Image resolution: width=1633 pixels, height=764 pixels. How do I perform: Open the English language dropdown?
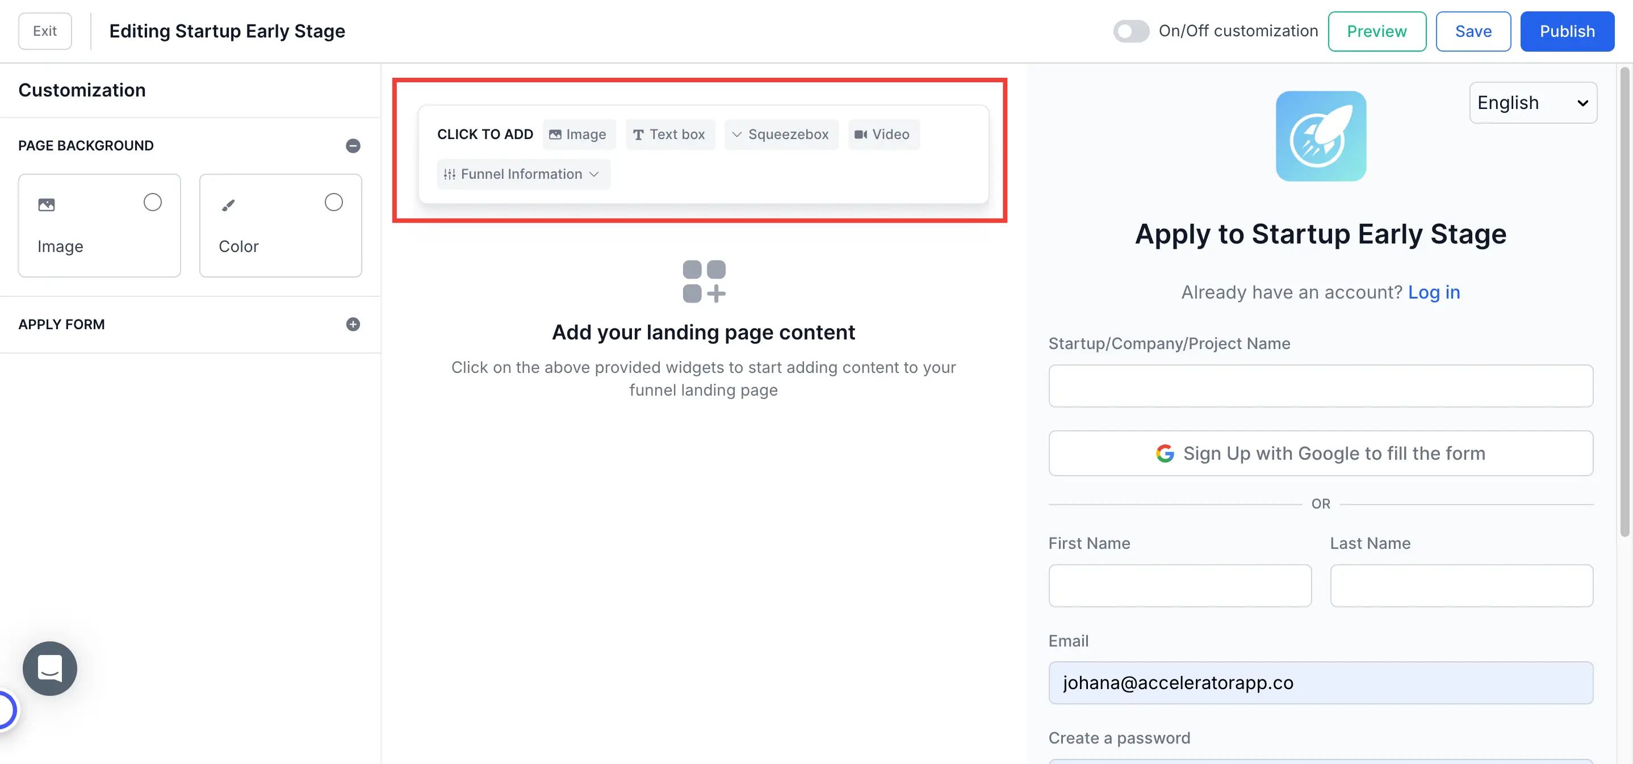coord(1532,103)
